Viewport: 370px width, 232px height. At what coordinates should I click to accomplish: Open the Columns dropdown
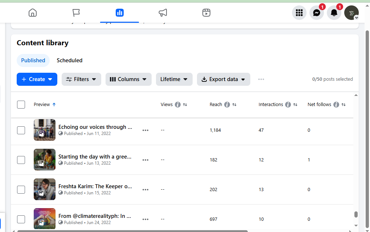coord(128,79)
